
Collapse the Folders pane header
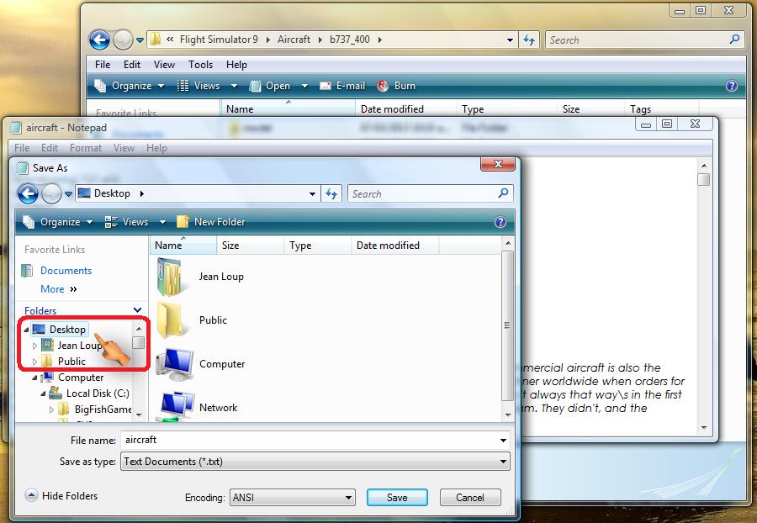(x=137, y=310)
